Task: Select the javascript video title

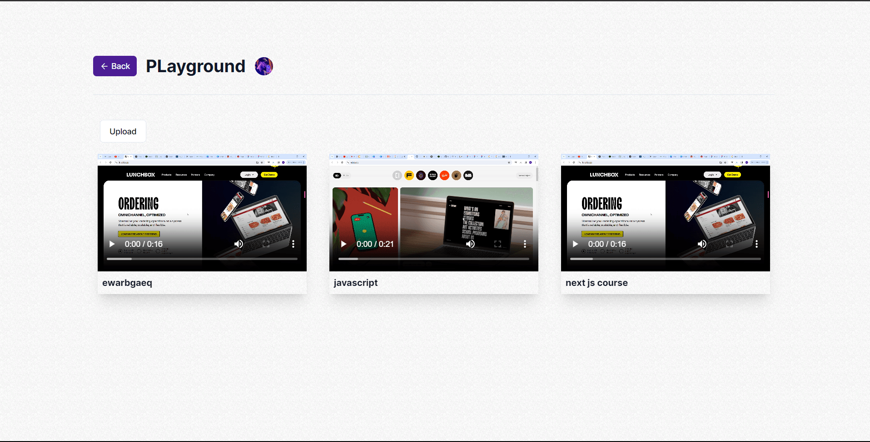Action: point(356,283)
